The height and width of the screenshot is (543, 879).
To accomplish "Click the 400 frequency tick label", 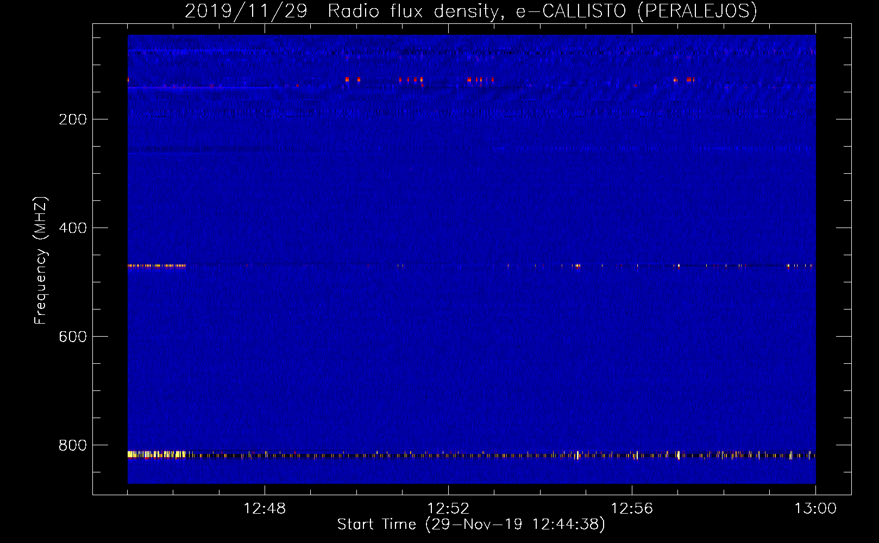I will pos(73,228).
